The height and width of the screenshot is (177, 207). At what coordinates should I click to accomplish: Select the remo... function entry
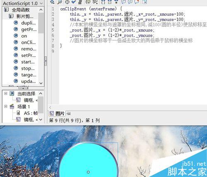pyautogui.click(x=29, y=49)
